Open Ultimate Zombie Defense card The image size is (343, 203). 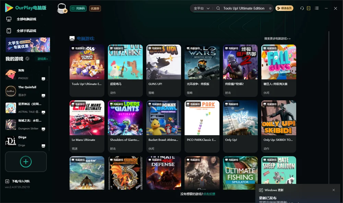164,173
